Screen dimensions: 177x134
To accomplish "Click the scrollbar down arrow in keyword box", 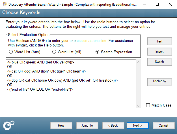I will point(138,106).
